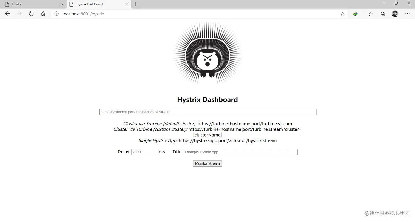The width and height of the screenshot is (415, 222).
Task: Click into the Title input field
Action: pyautogui.click(x=240, y=152)
